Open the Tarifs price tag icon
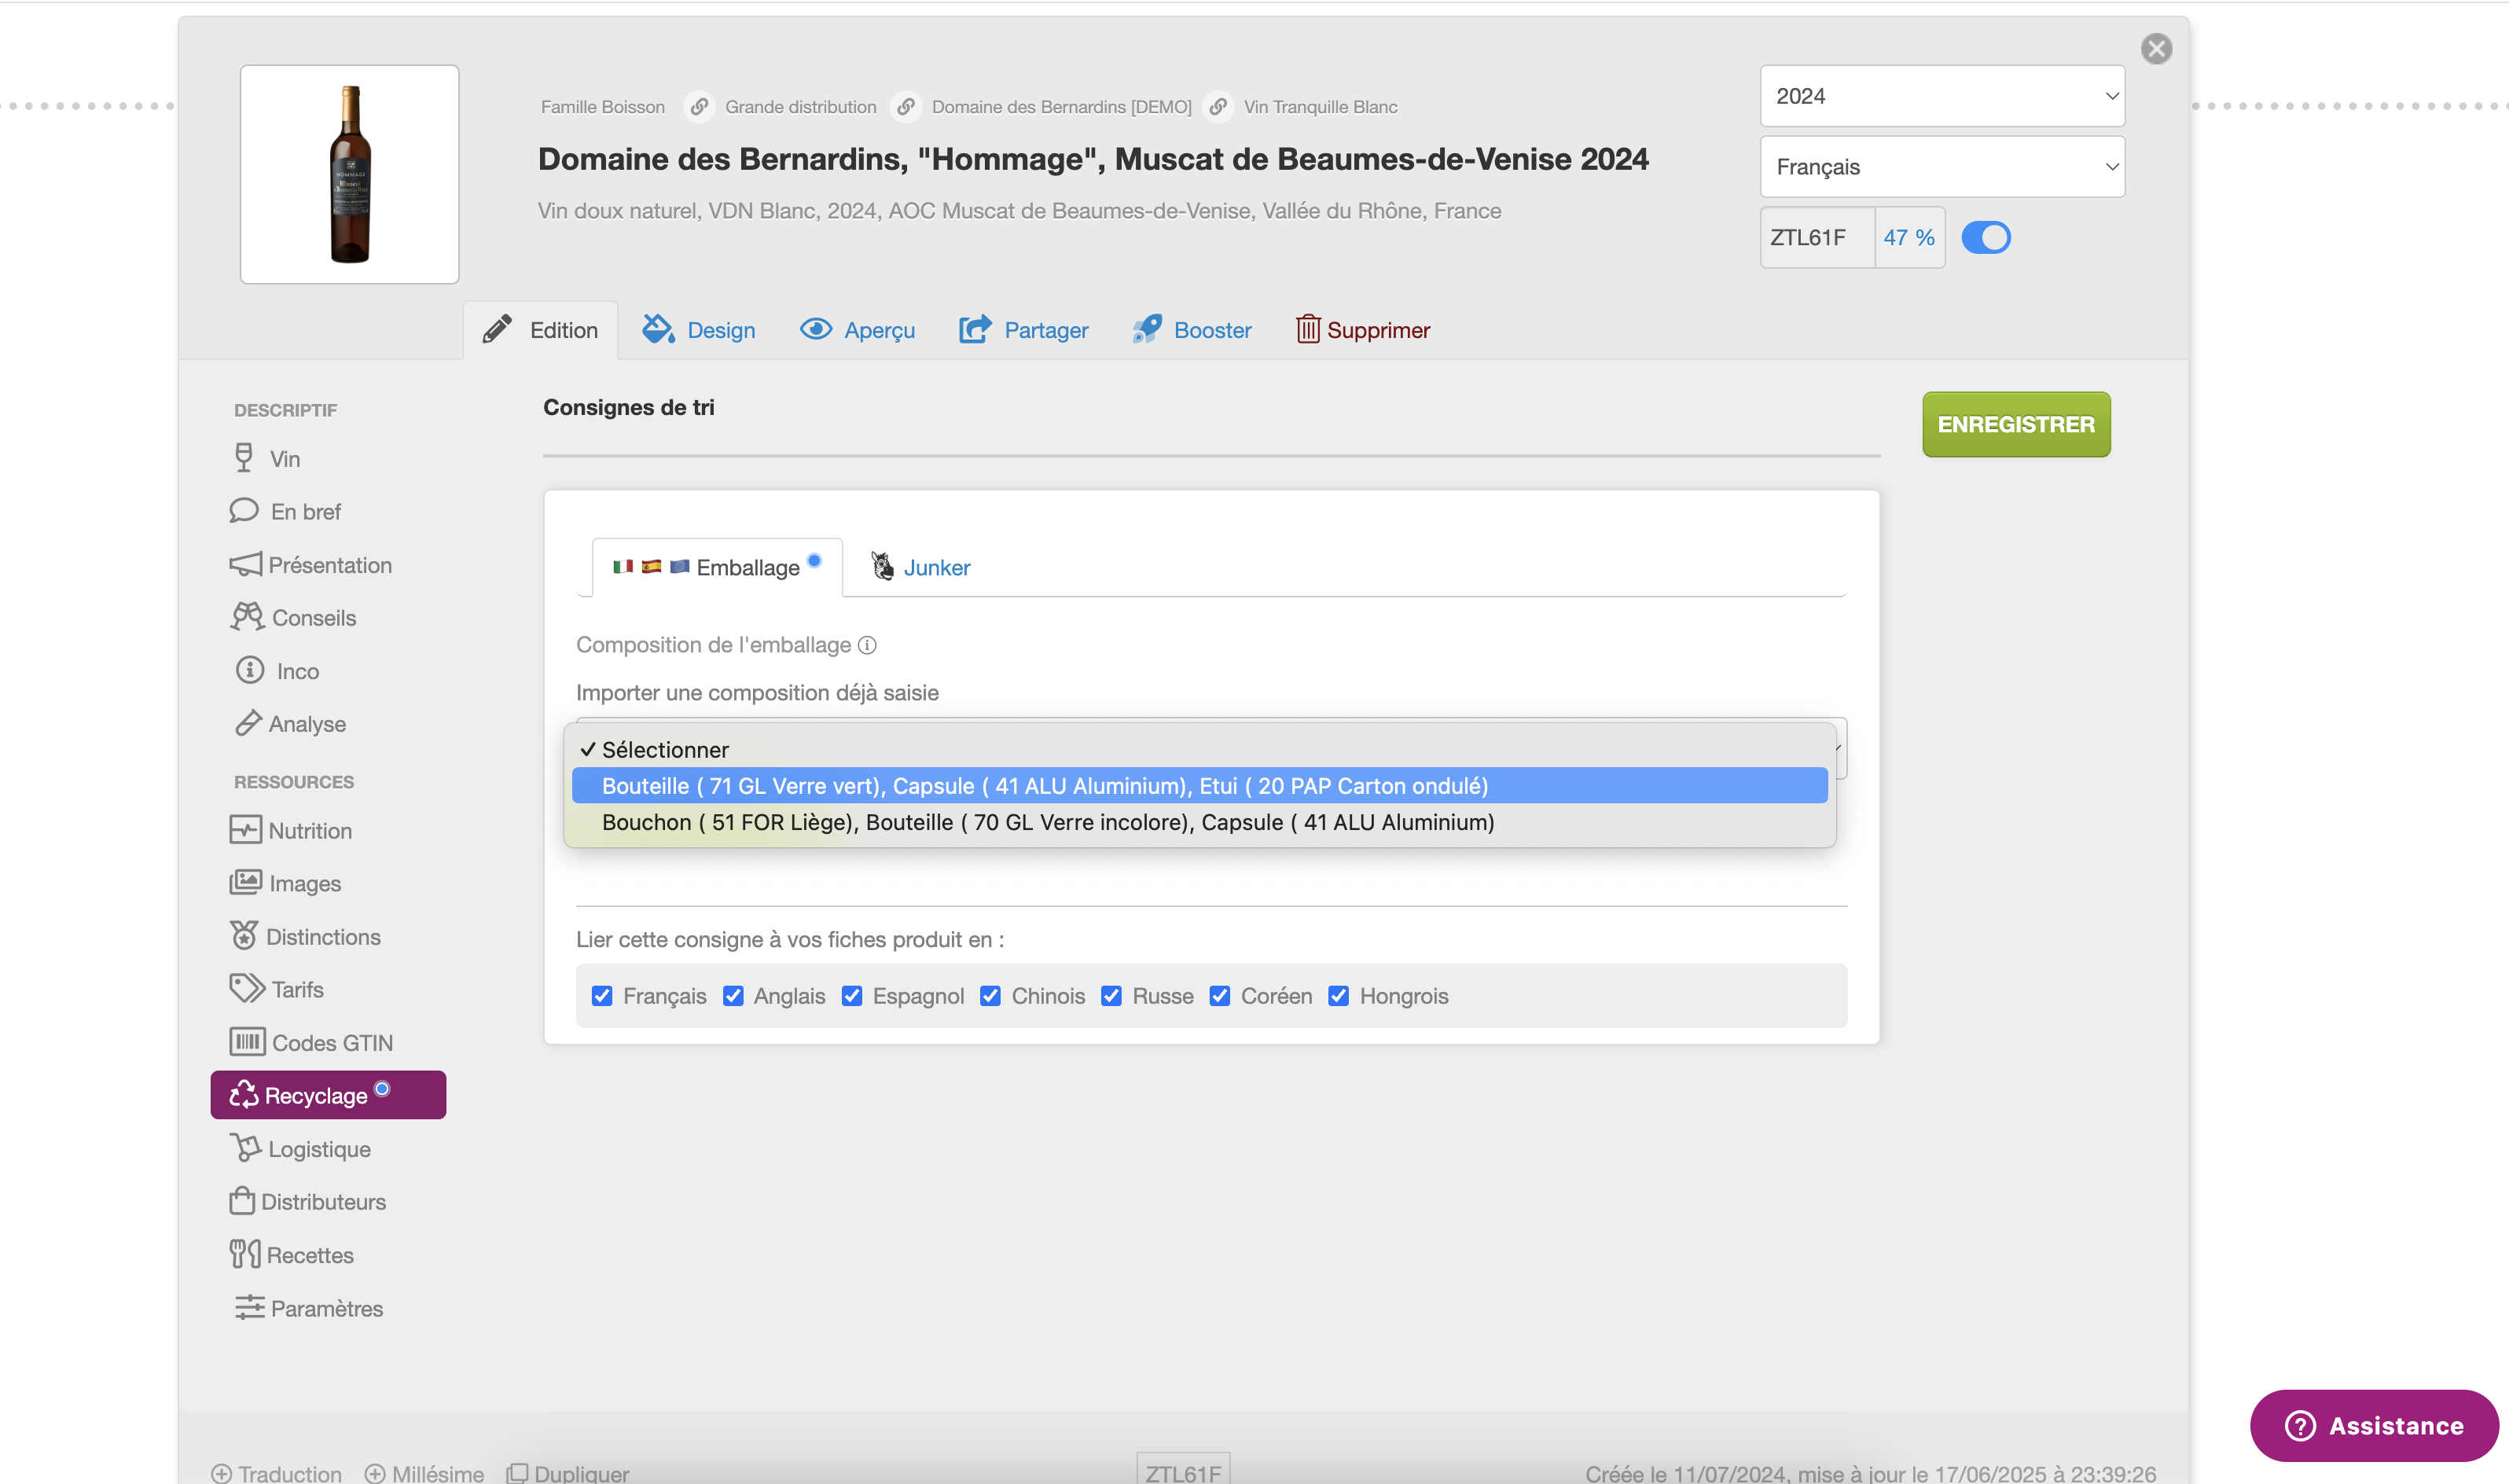2509x1484 pixels. click(247, 989)
